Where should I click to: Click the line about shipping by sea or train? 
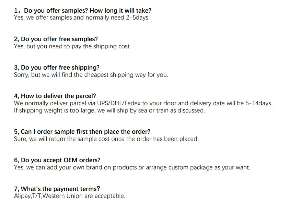[109, 110]
